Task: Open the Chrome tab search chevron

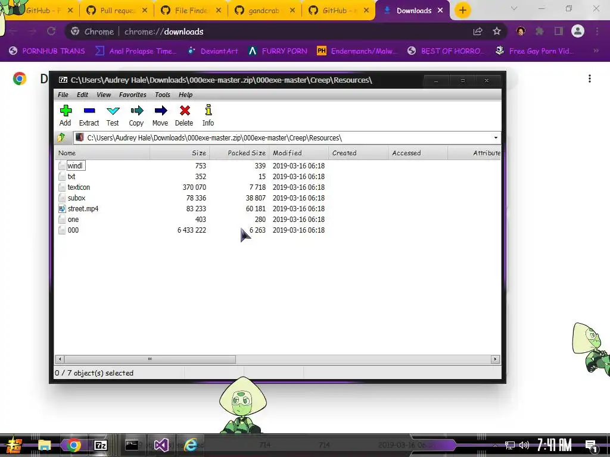Action: pyautogui.click(x=514, y=8)
